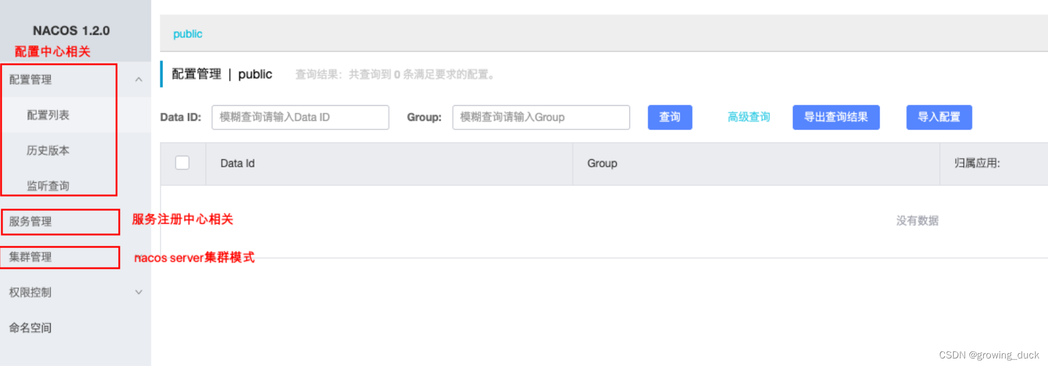This screenshot has width=1048, height=366.
Task: Click the NACOS 1.2.0 title
Action: (71, 30)
